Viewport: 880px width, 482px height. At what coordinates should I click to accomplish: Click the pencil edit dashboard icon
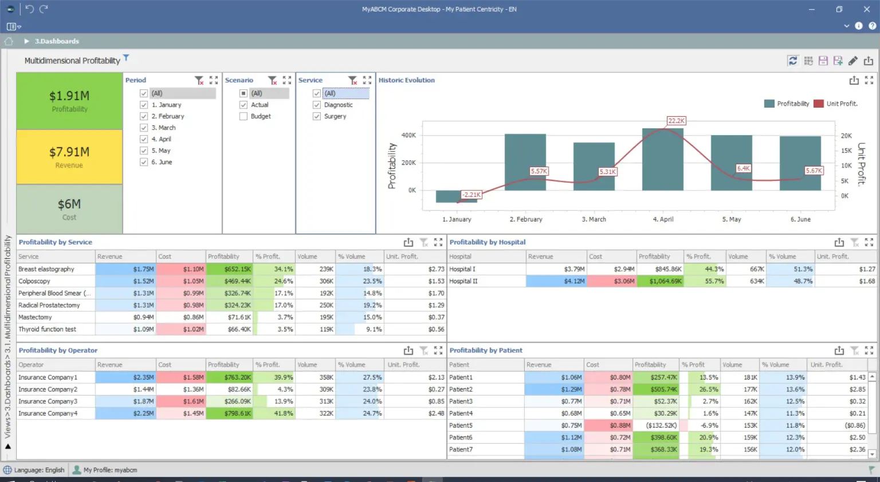pos(853,61)
